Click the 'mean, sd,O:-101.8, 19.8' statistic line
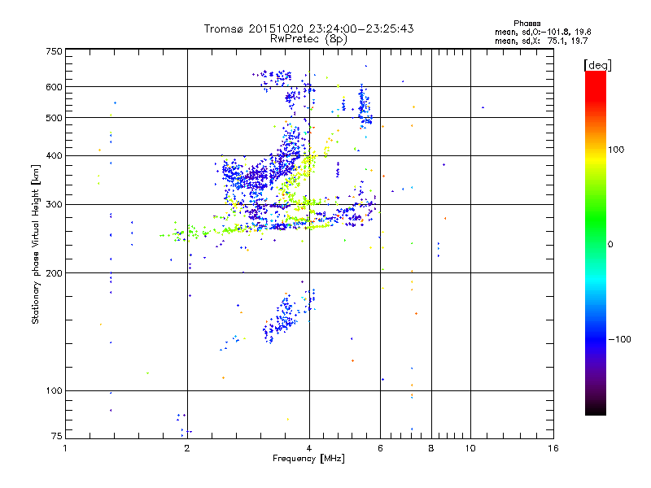The width and height of the screenshot is (651, 488). (543, 32)
